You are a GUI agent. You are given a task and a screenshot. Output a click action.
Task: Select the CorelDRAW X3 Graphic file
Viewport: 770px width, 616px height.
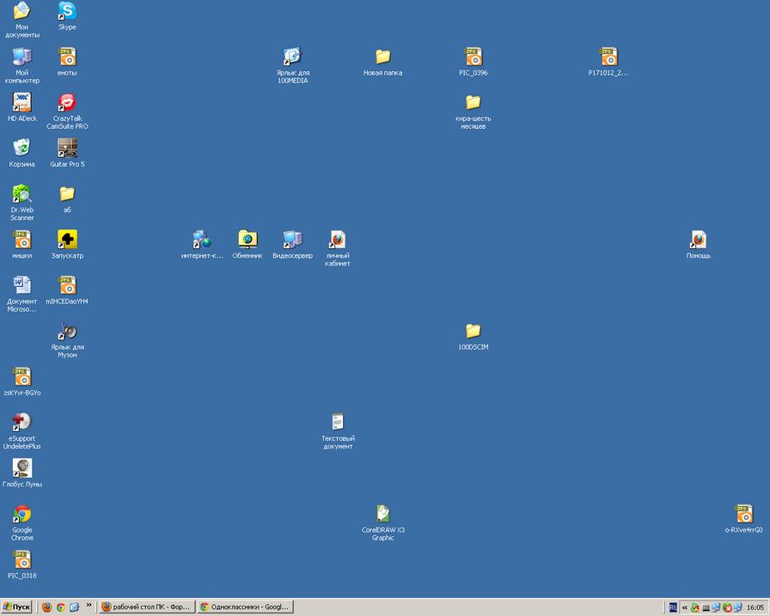(383, 514)
